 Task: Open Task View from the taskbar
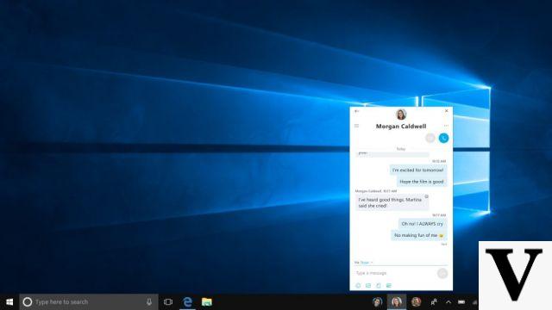coord(168,302)
